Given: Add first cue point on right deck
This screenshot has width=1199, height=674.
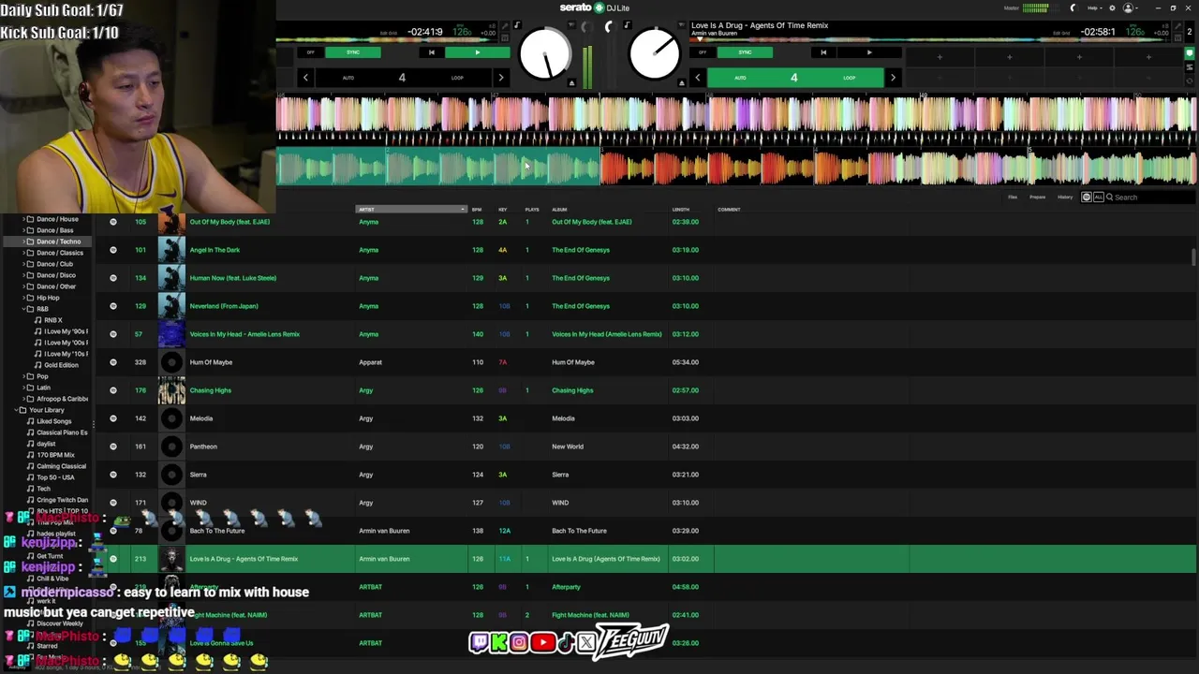Looking at the screenshot, I should pos(940,57).
